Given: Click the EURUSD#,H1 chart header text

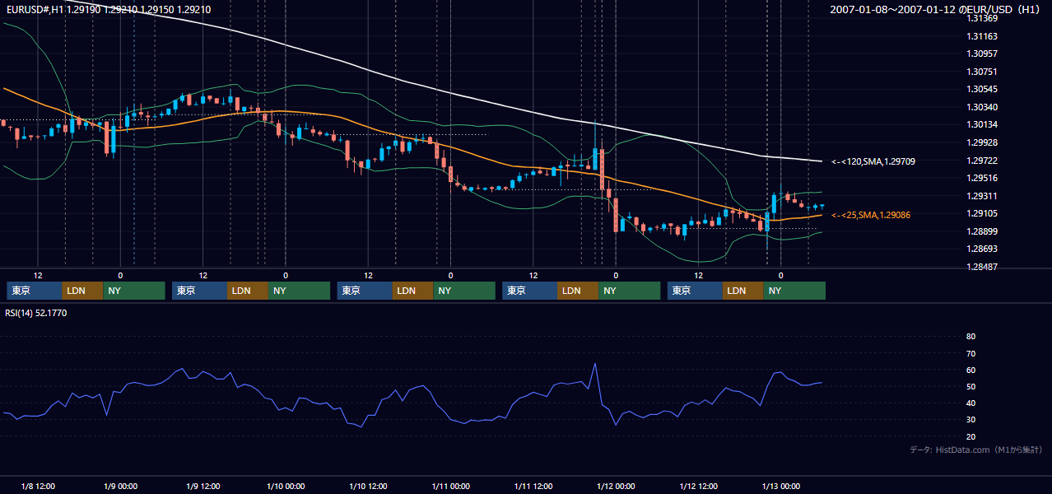Looking at the screenshot, I should point(108,10).
